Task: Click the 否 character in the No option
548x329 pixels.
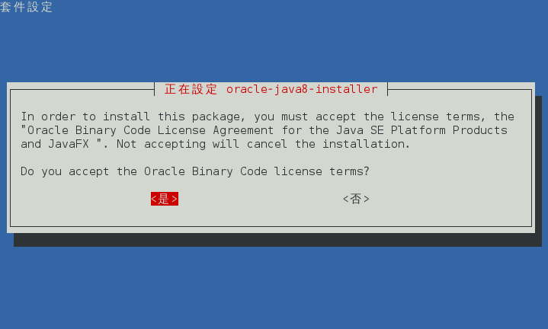Action: [x=356, y=199]
